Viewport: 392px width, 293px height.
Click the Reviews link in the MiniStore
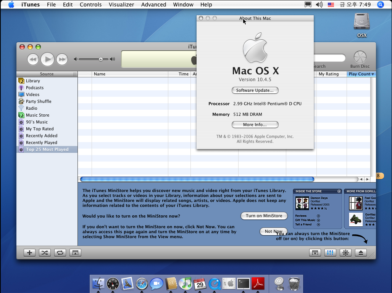coord(301,216)
